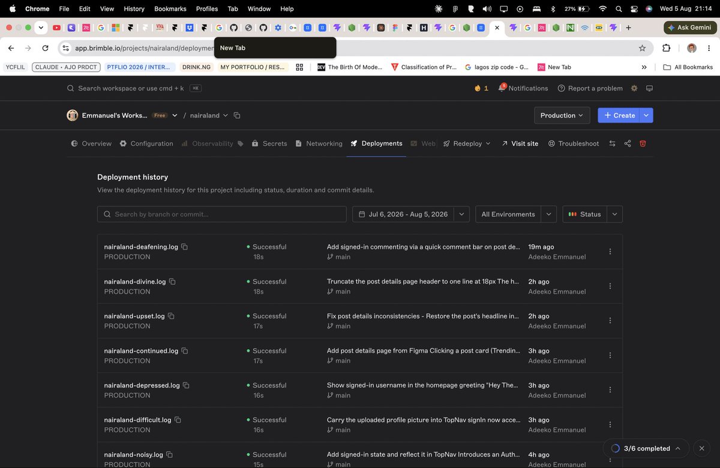The image size is (720, 468).
Task: Open more options for nairaland-difficult.log row
Action: pos(610,425)
